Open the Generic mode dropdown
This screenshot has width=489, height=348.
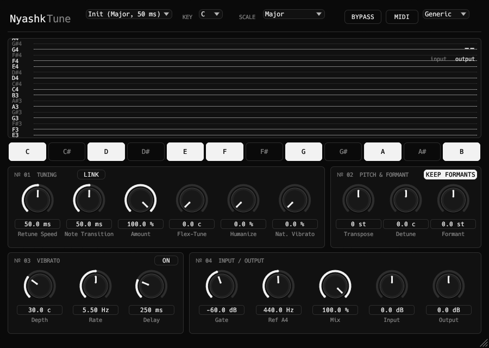coord(446,14)
